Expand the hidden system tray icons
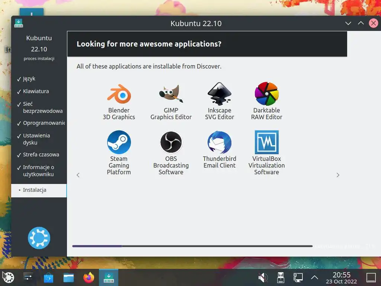Image resolution: width=381 pixels, height=286 pixels. [x=314, y=277]
